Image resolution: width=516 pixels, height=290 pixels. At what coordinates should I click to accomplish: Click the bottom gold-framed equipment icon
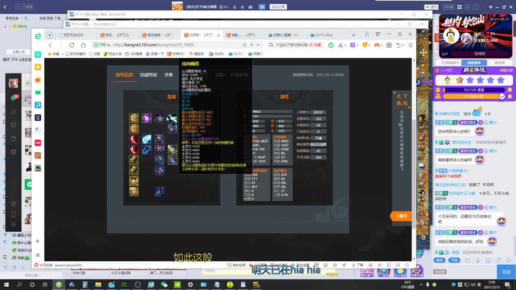pyautogui.click(x=134, y=191)
